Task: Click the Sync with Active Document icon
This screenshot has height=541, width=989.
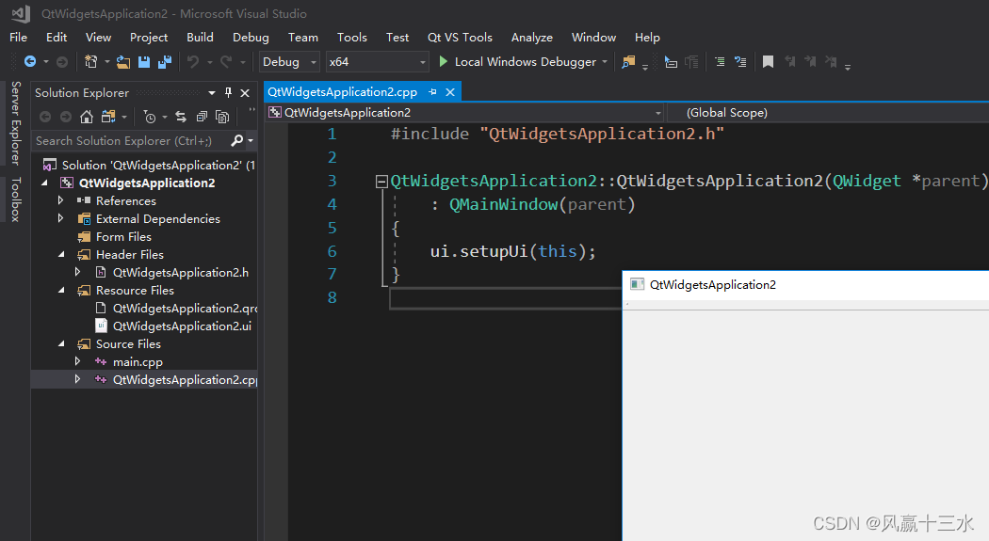Action: (x=179, y=117)
